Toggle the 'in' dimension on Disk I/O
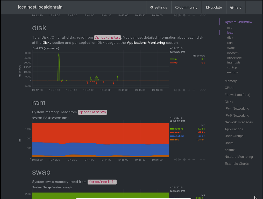Screen dimensions: 263x199 [x=175, y=59]
